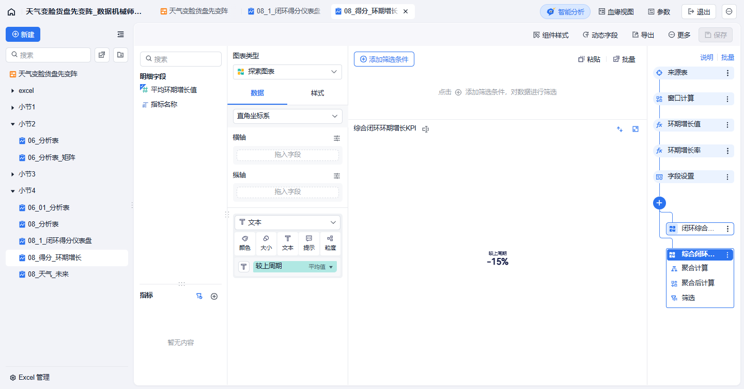The image size is (744, 389).
Task: Focus the field search box above 明细字段
Action: click(181, 59)
